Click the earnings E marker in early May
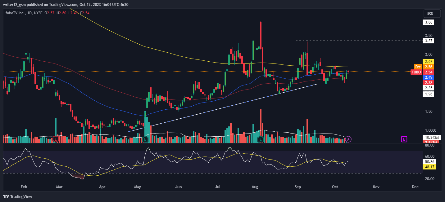Viewport: 445px width, 202px height. tap(145, 139)
